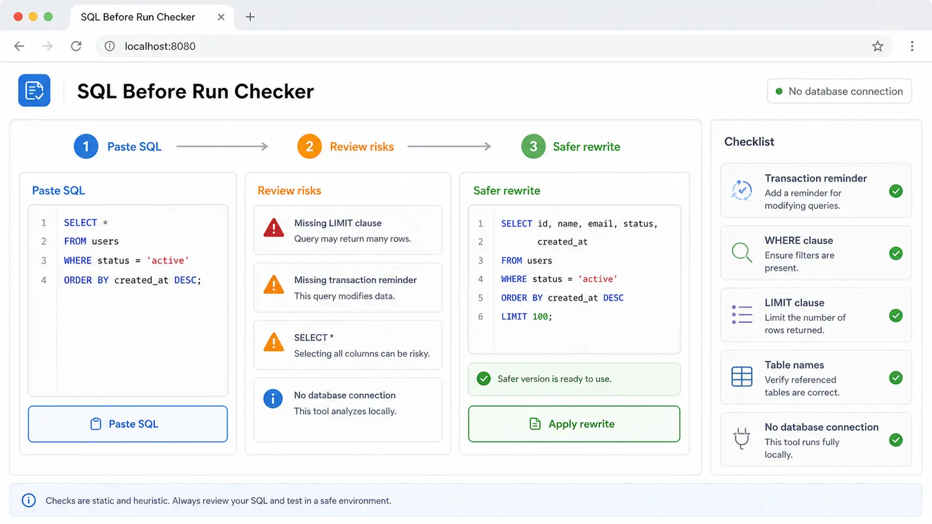Click the green status dot in connection badge
The image size is (932, 524).
[x=779, y=91]
